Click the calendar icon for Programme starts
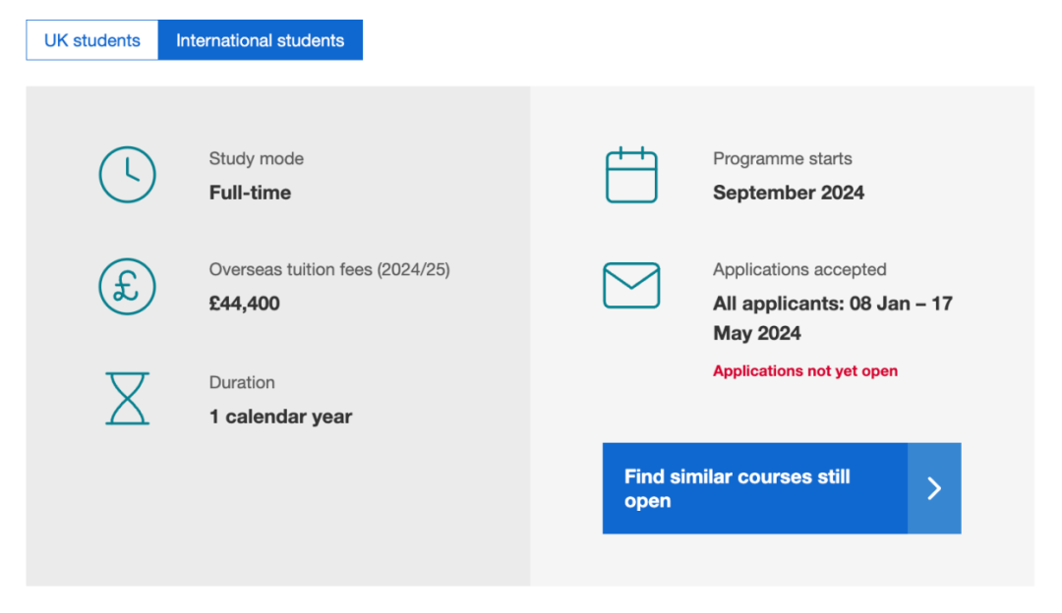The width and height of the screenshot is (1062, 613). click(631, 175)
